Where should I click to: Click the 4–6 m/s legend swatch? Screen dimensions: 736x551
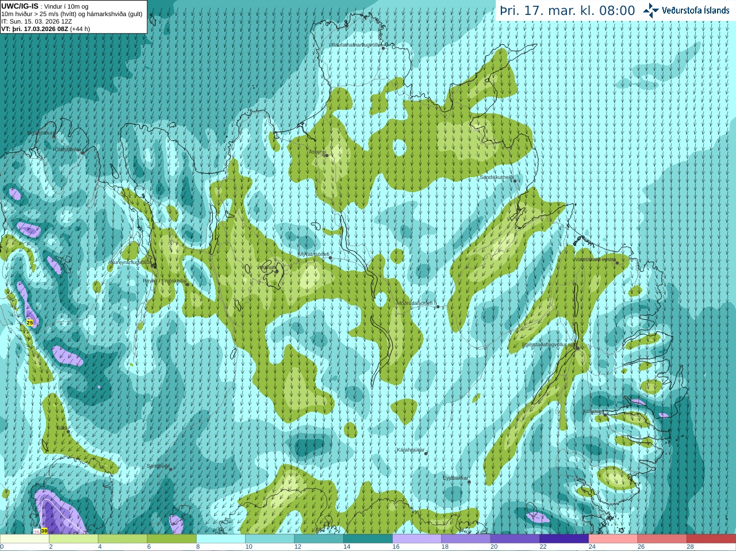(122, 539)
